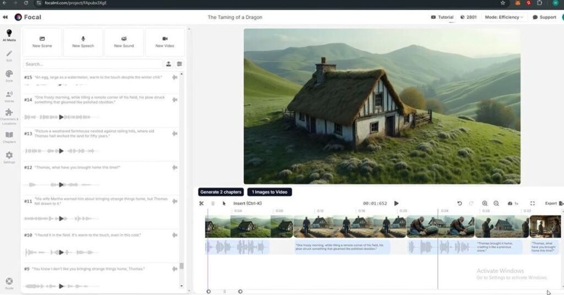Open Characters & Locations puzzle icon
This screenshot has width=564, height=295.
tap(9, 114)
